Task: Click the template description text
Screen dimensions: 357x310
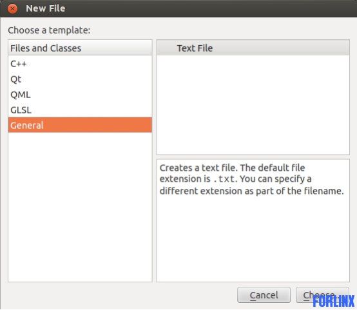Action: click(x=251, y=179)
